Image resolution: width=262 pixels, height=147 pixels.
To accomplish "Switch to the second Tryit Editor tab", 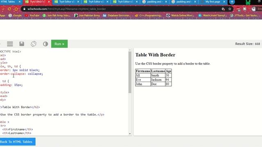I will click(x=66, y=2).
